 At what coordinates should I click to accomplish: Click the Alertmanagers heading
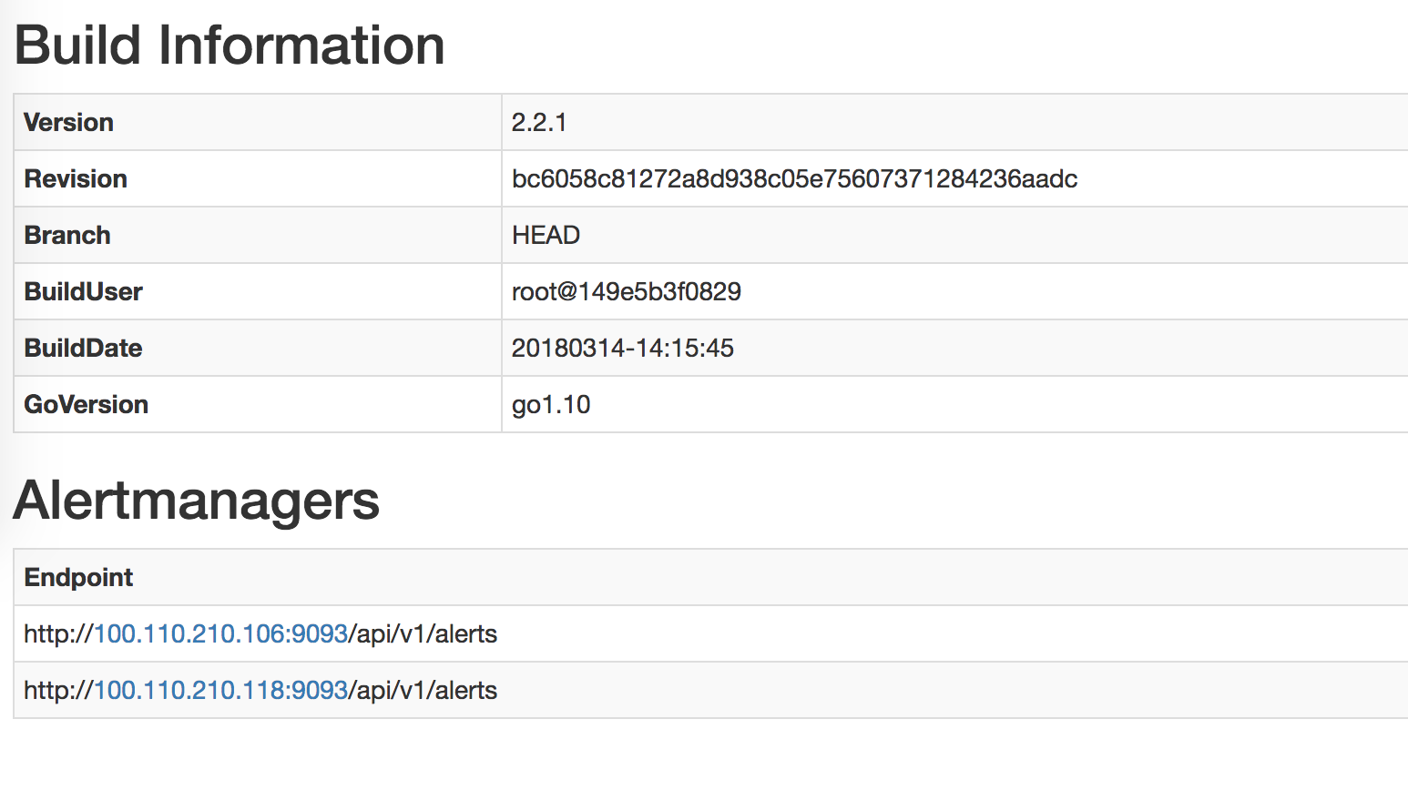point(196,500)
